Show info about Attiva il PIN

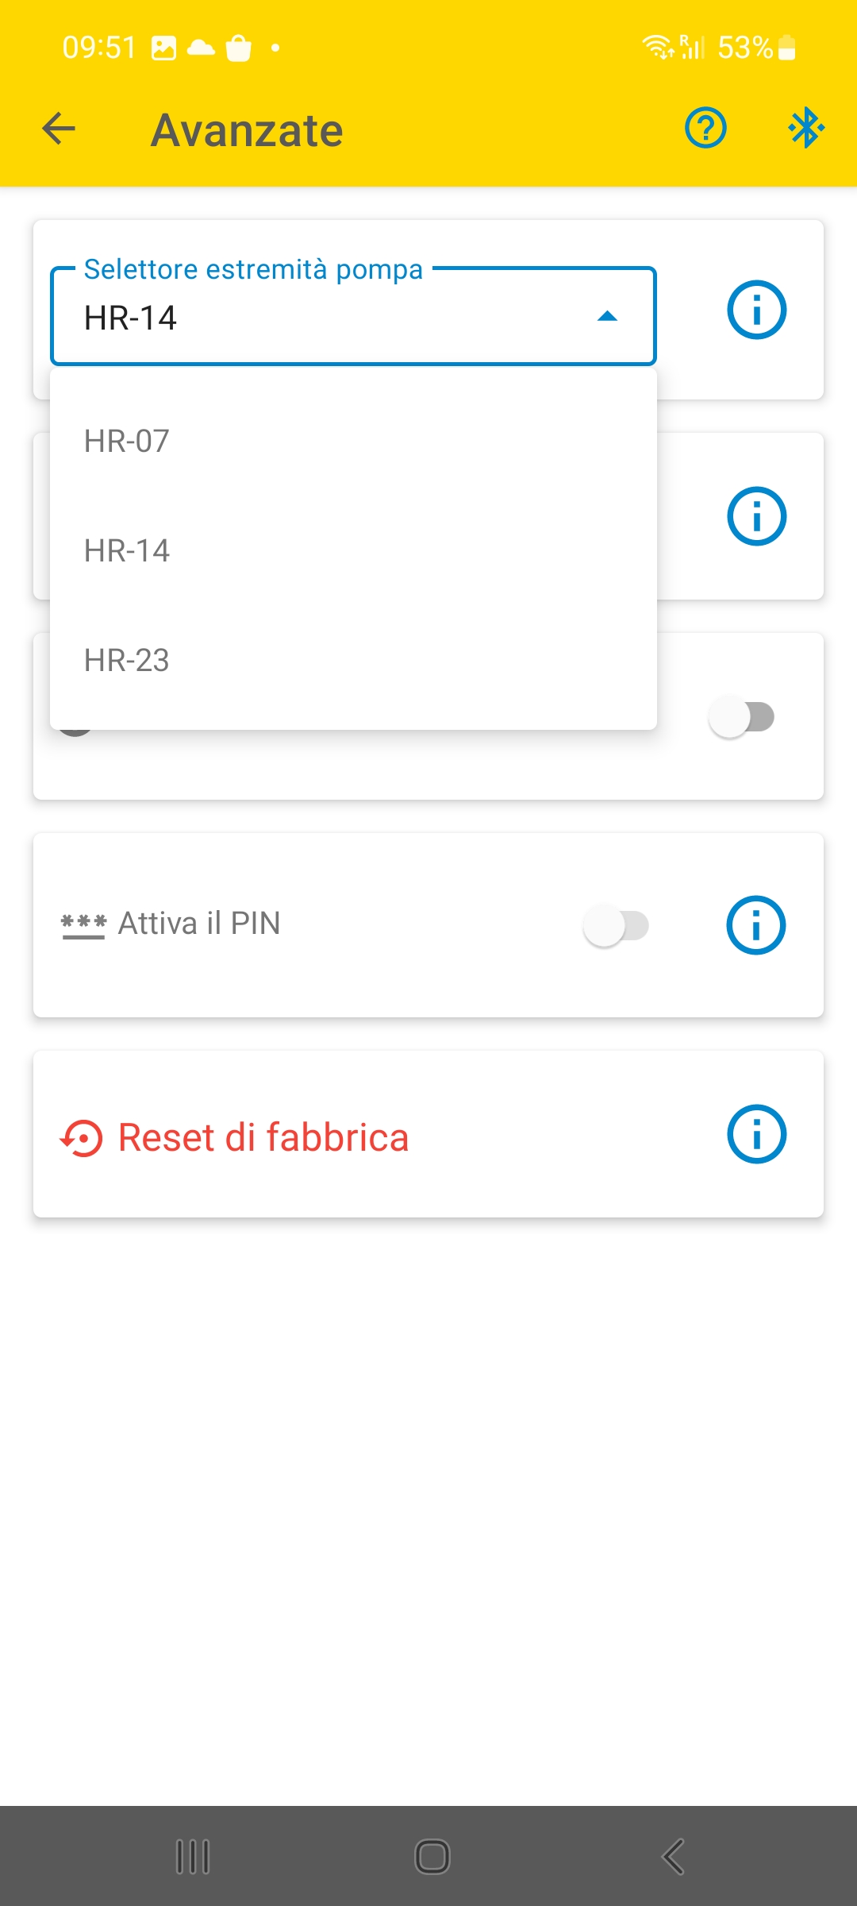(756, 925)
